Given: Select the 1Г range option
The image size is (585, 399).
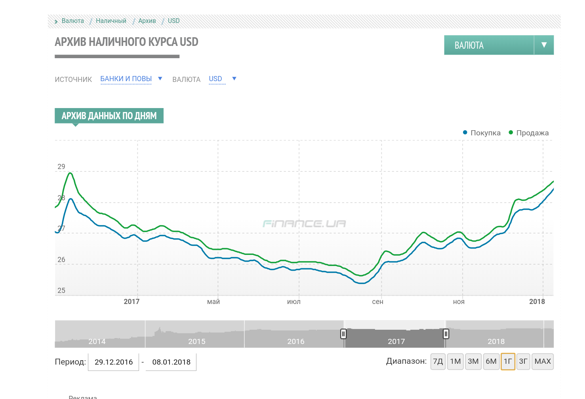Looking at the screenshot, I should pos(508,361).
